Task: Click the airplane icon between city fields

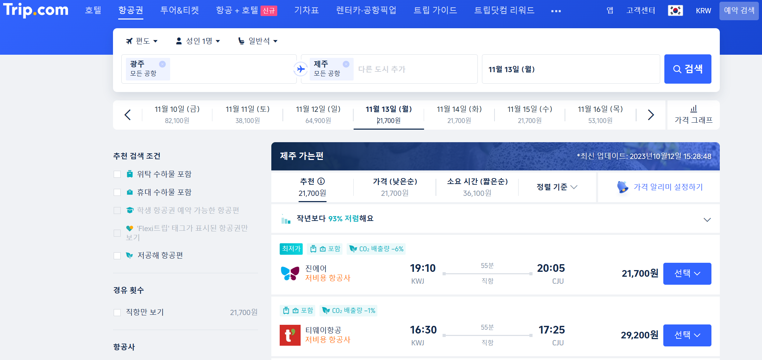Action: pos(301,69)
